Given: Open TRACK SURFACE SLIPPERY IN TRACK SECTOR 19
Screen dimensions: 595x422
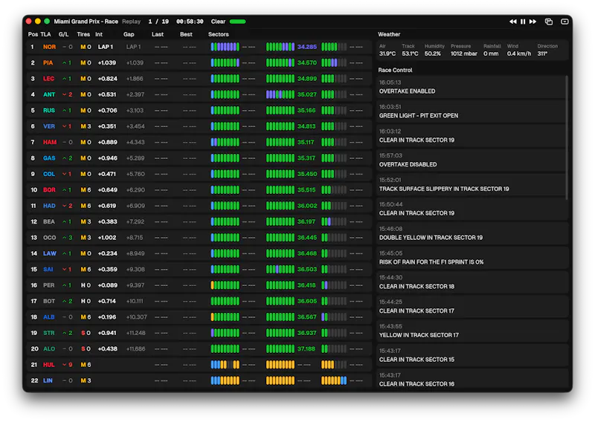Looking at the screenshot, I should coord(471,185).
